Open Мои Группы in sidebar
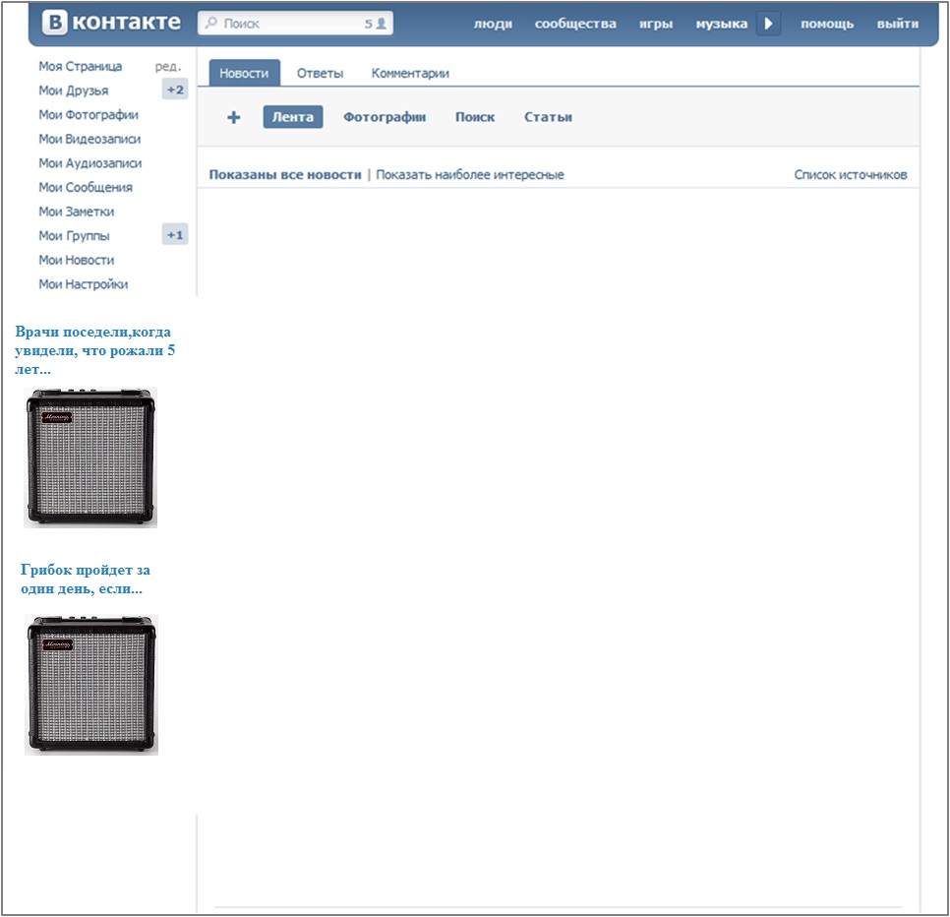 [74, 236]
